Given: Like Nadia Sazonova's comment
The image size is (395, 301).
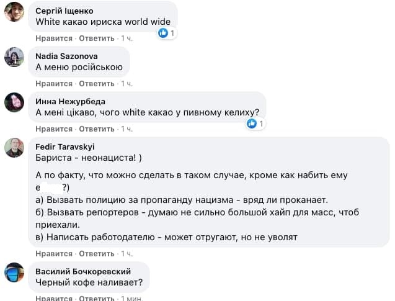Looking at the screenshot, I should 54,84.
